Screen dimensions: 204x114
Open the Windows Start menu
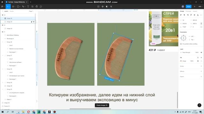tap(2, 112)
